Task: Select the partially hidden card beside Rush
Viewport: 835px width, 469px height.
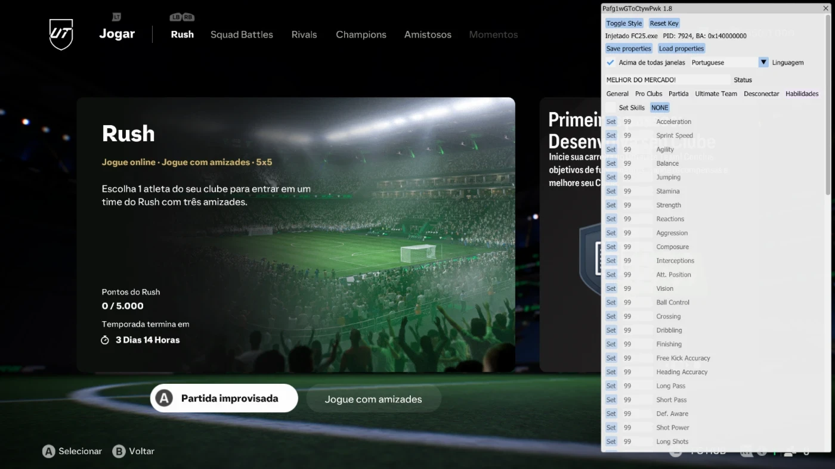Action: point(570,235)
